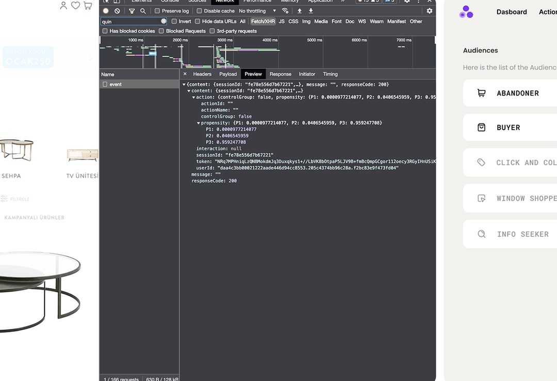Viewport: 557px width, 381px height.
Task: Open network conditions wifi icon
Action: click(x=285, y=11)
